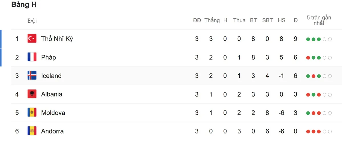This screenshot has width=342, height=142.
Task: Click the 5 trận gần nhất header
Action: pyautogui.click(x=319, y=20)
